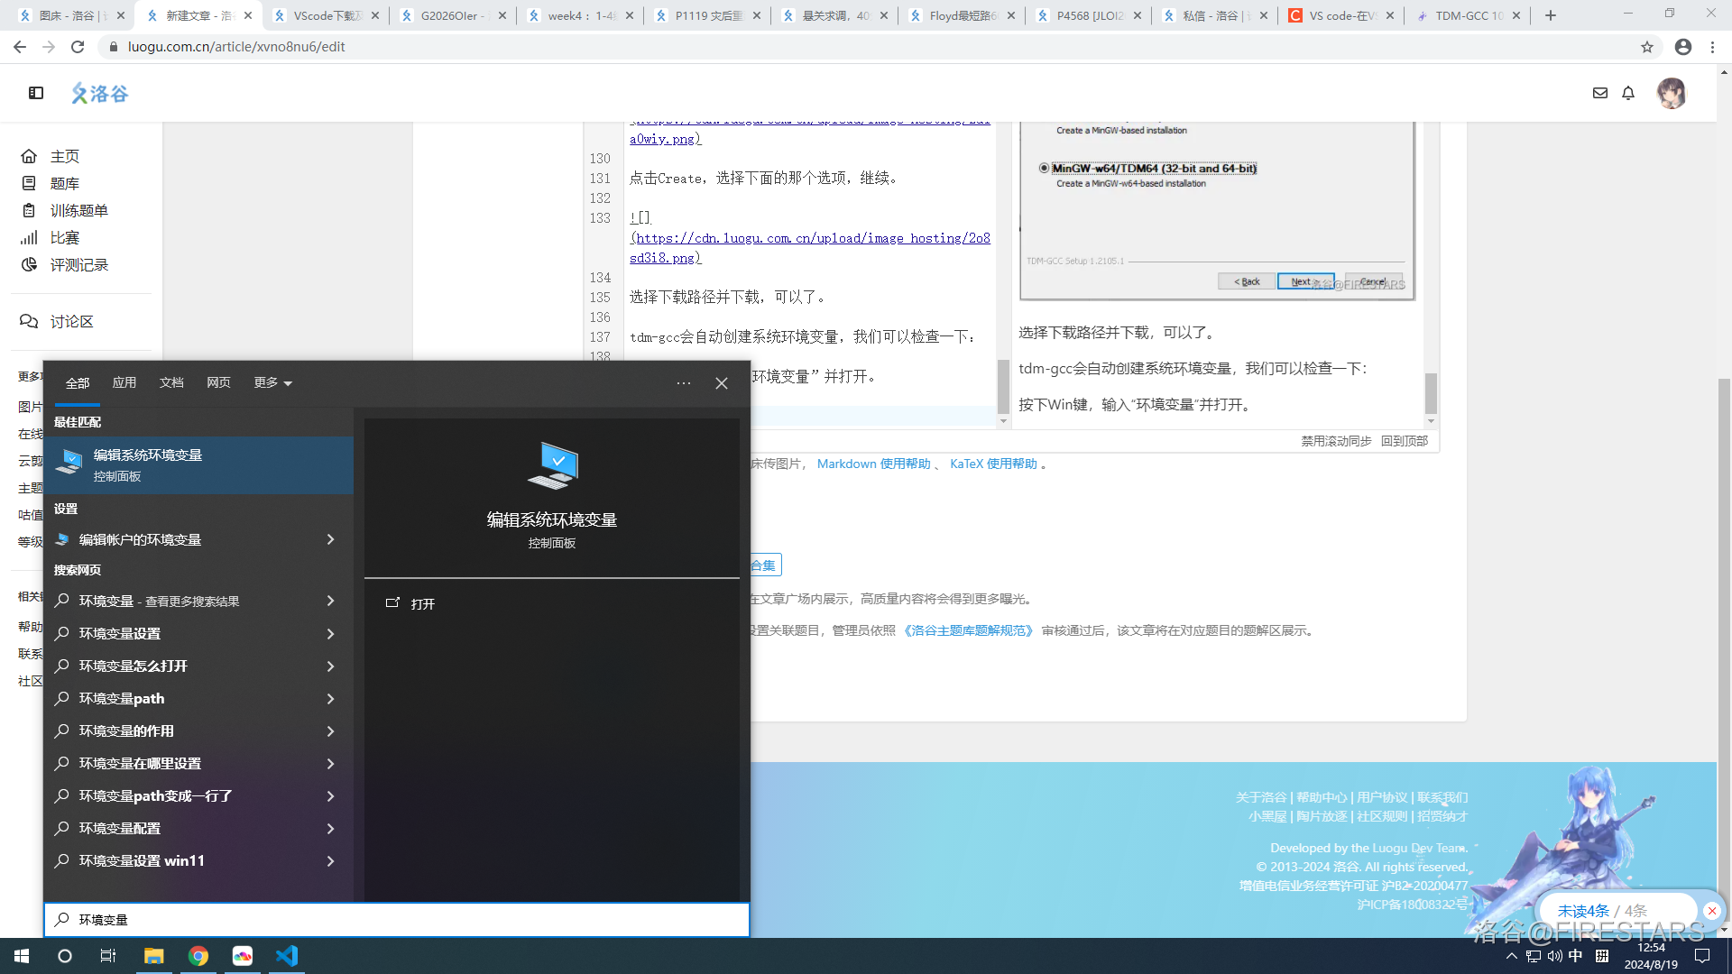
Task: Open the Markdown 使用帮助 link
Action: click(x=873, y=464)
